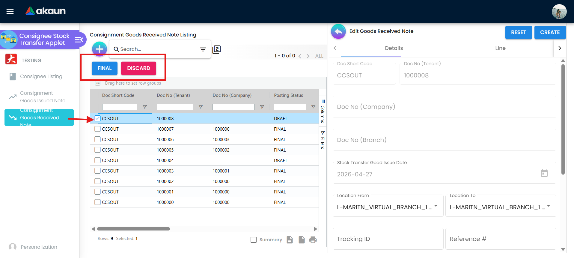Open calendar picker for Stock Transfer date

point(544,173)
